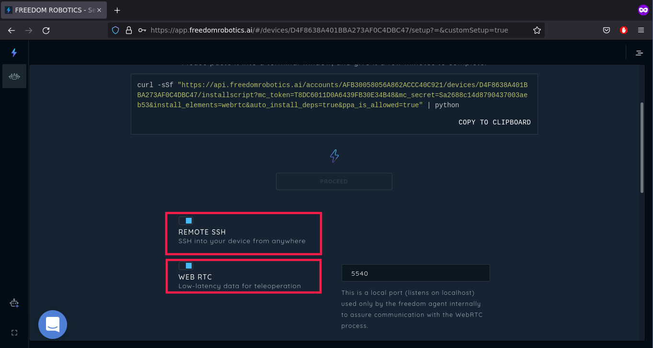The height and width of the screenshot is (348, 653).
Task: Click the page vertical scrollbar
Action: 642,147
